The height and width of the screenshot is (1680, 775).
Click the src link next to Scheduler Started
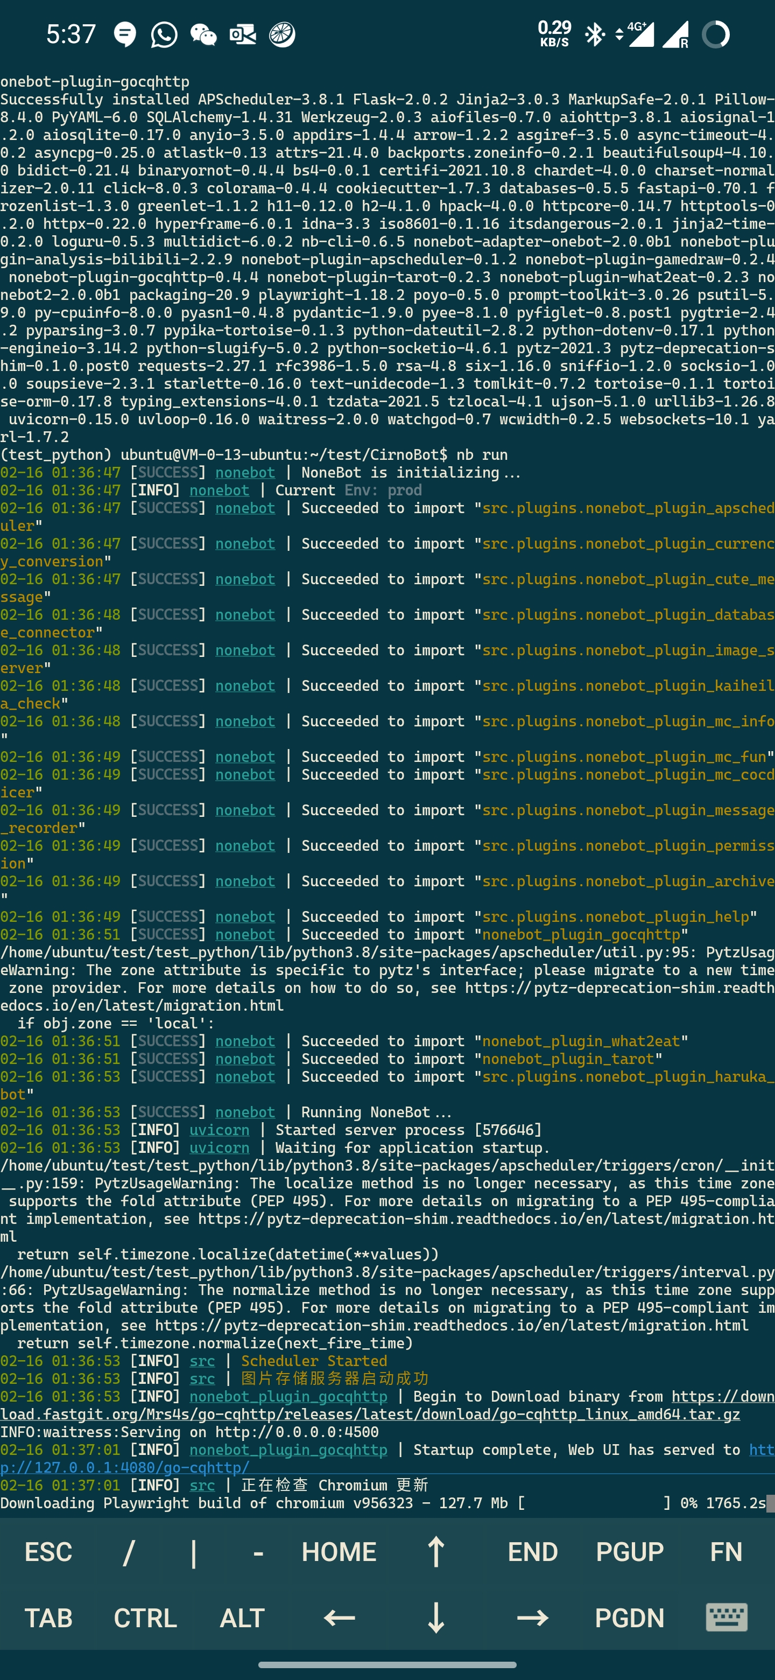coord(202,1361)
